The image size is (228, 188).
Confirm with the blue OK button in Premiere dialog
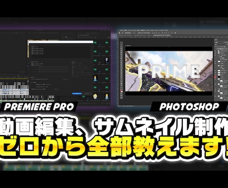tap(77, 94)
